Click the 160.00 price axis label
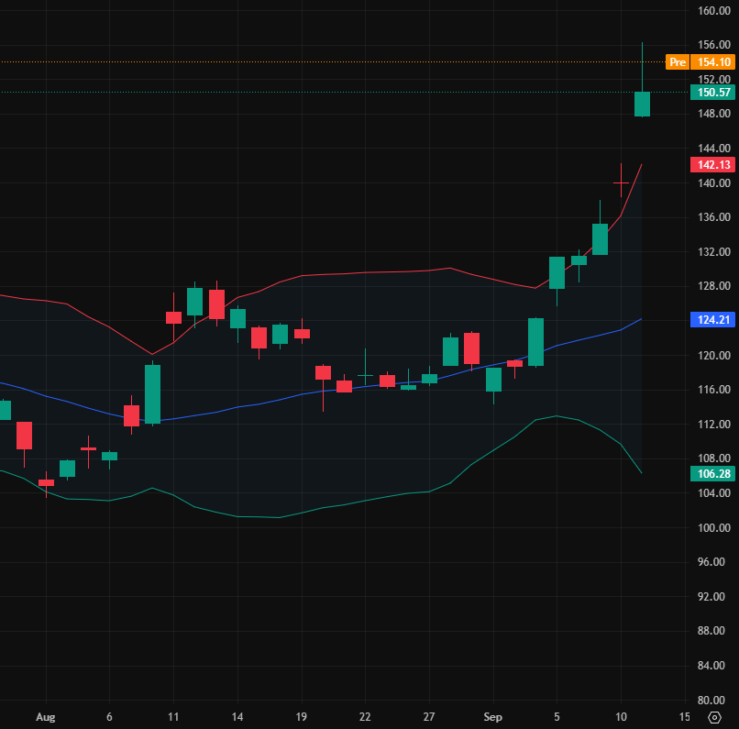739x729 pixels. click(714, 10)
